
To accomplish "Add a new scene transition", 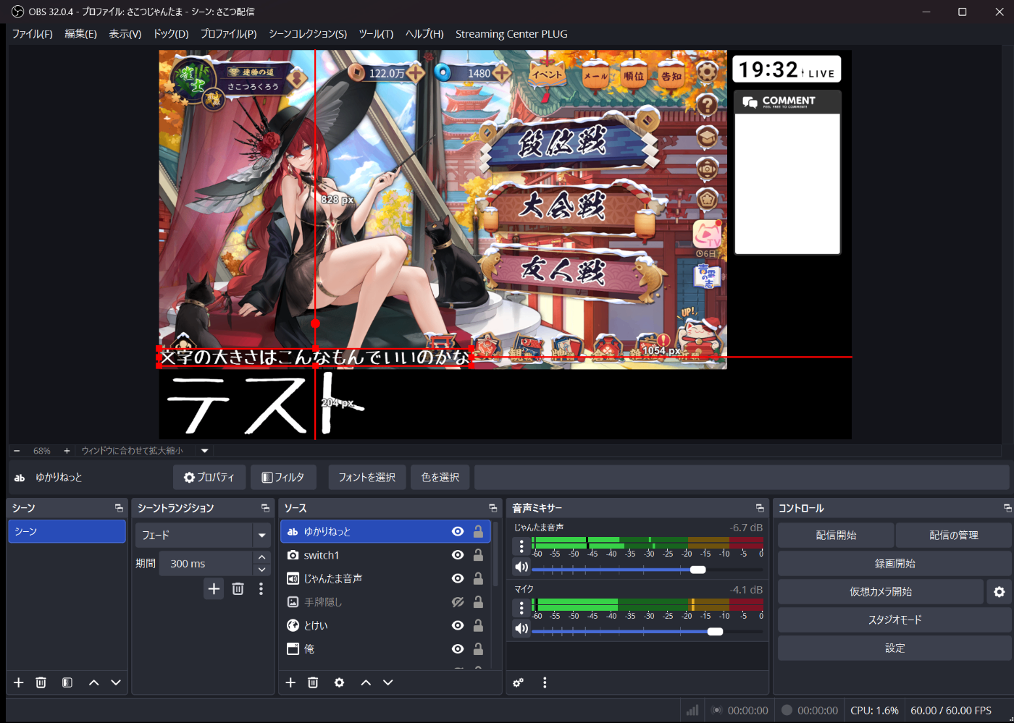I will [214, 588].
